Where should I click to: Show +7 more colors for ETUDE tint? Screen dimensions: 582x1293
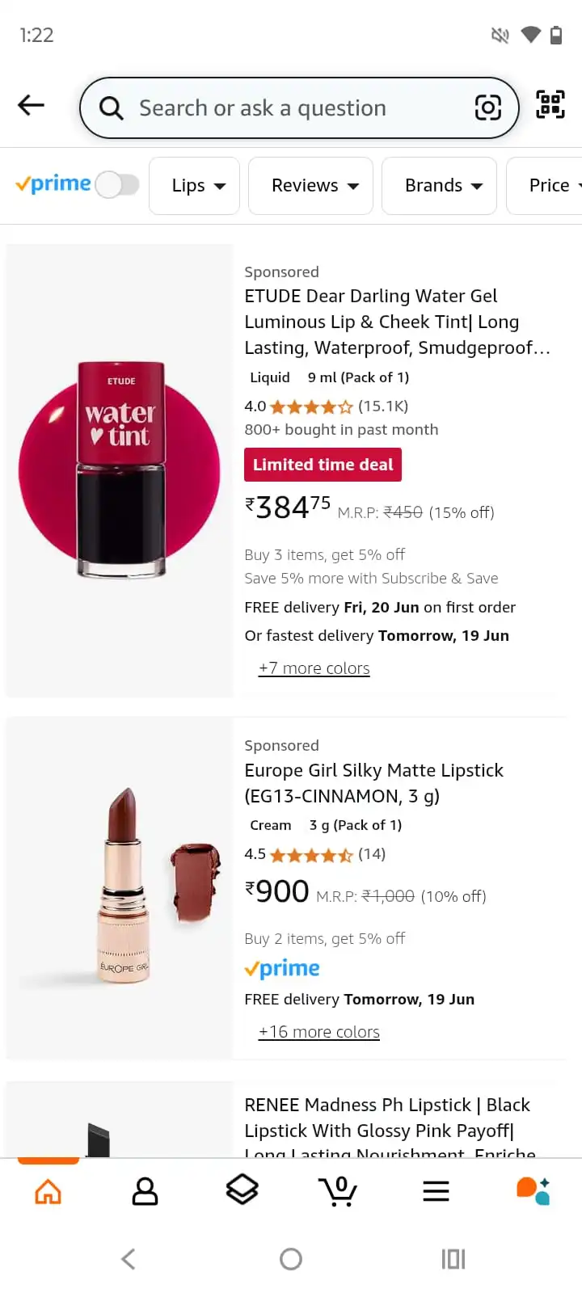click(314, 668)
